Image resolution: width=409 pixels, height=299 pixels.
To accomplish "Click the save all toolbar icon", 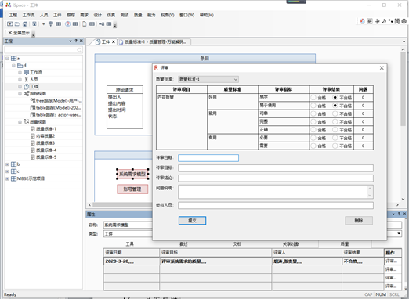I will [25, 24].
